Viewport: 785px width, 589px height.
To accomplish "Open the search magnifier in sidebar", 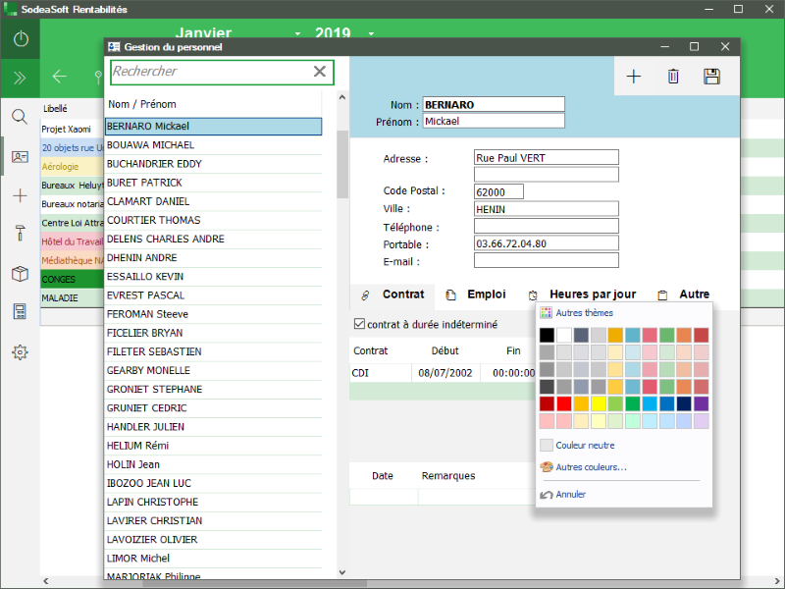I will pyautogui.click(x=20, y=117).
